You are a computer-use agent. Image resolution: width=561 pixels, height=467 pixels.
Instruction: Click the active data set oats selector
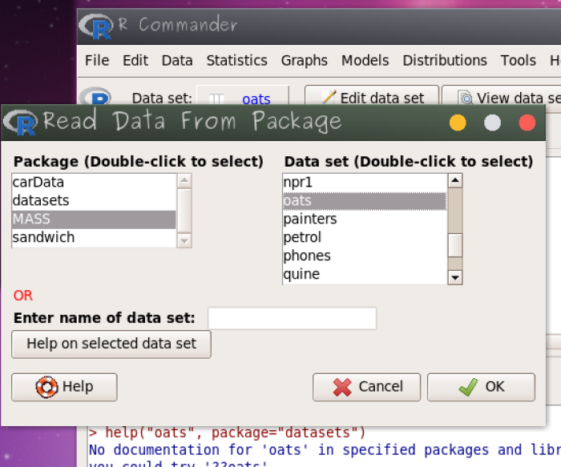click(x=242, y=99)
